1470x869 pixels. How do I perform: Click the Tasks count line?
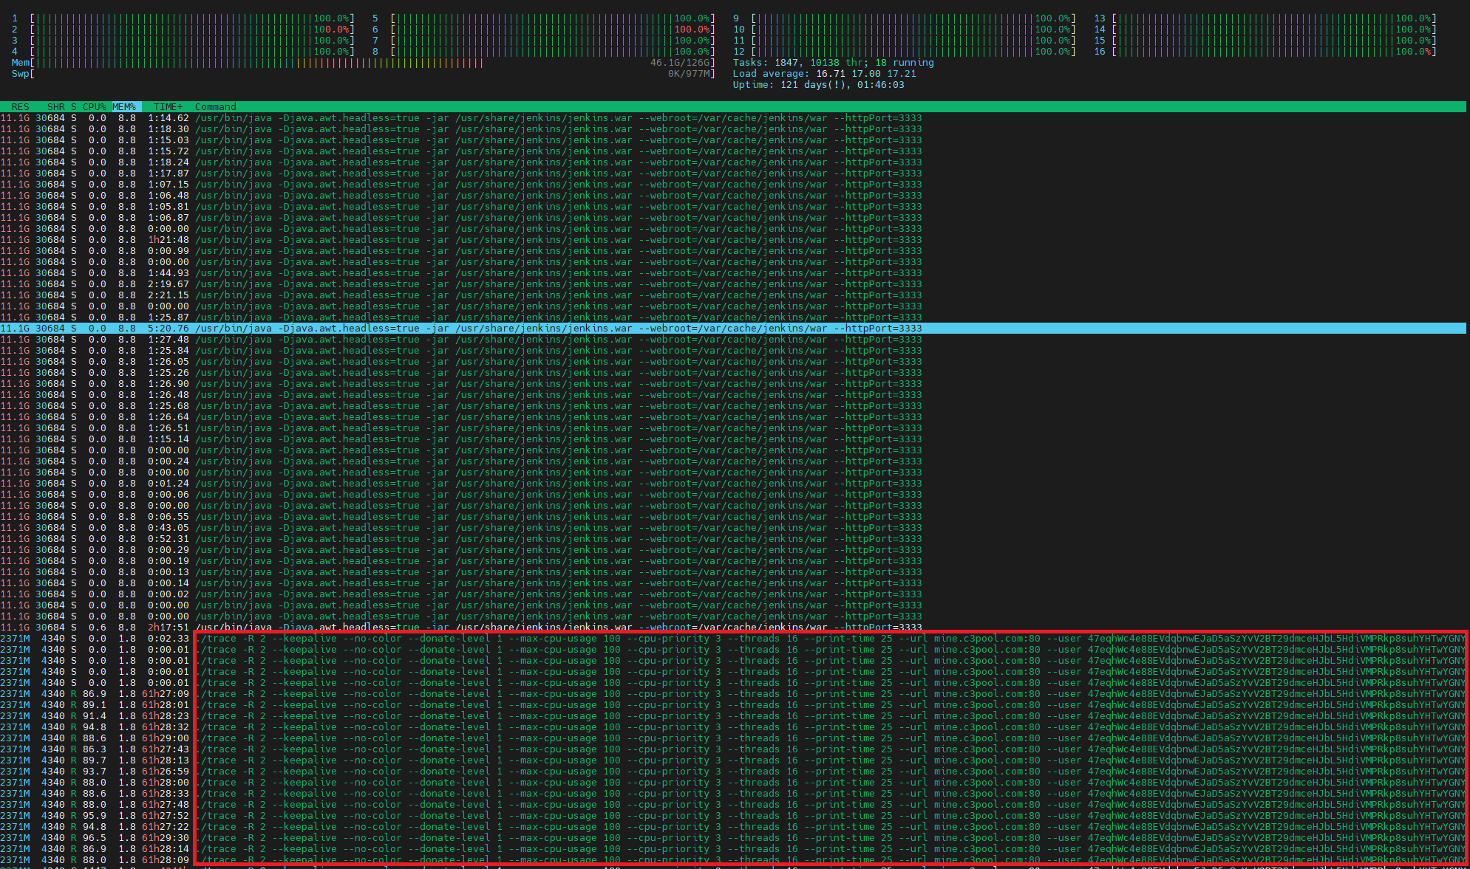point(833,63)
